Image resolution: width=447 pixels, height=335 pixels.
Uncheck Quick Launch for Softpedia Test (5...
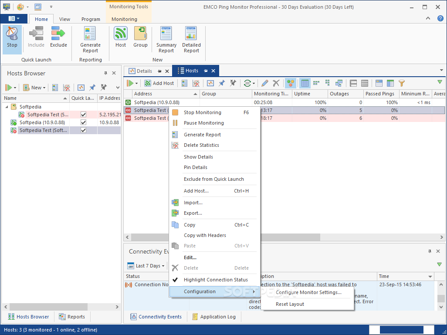[x=83, y=115]
